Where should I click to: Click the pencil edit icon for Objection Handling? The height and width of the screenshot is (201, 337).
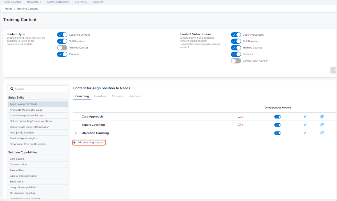coord(305,133)
